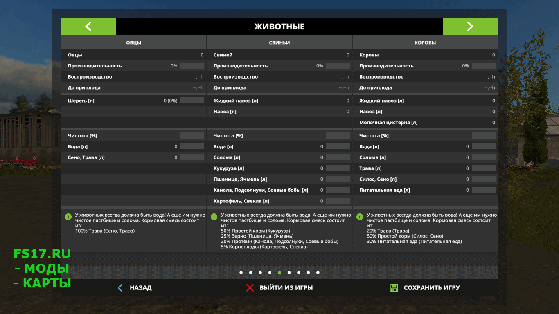Viewport: 559px width, 314px height.
Task: Select the last page indicator dot
Action: tap(318, 272)
